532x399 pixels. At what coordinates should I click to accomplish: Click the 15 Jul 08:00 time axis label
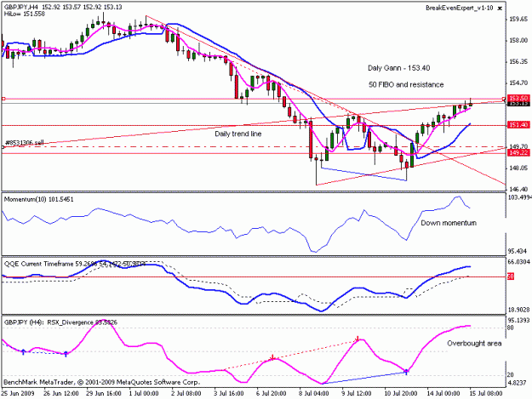pos(485,394)
